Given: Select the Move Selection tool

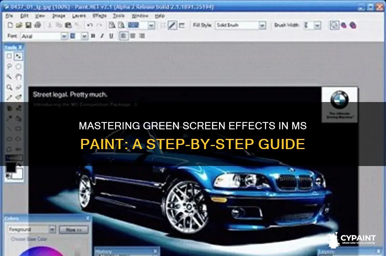Looking at the screenshot, I should click(x=18, y=56).
